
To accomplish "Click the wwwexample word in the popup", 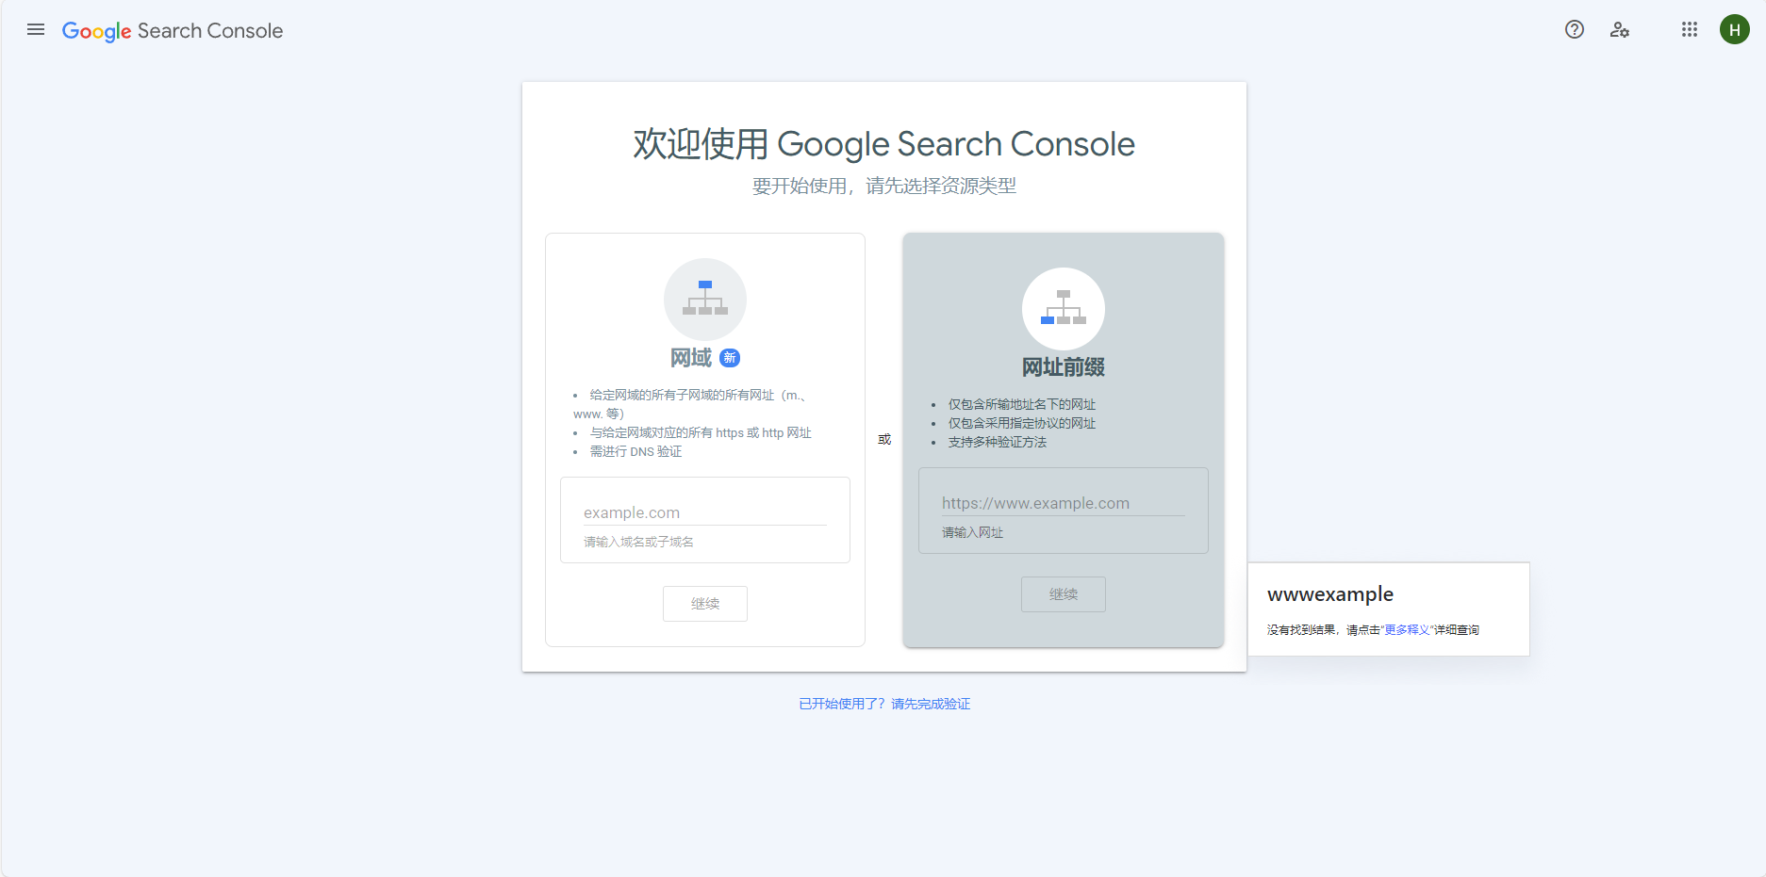I will point(1330,594).
